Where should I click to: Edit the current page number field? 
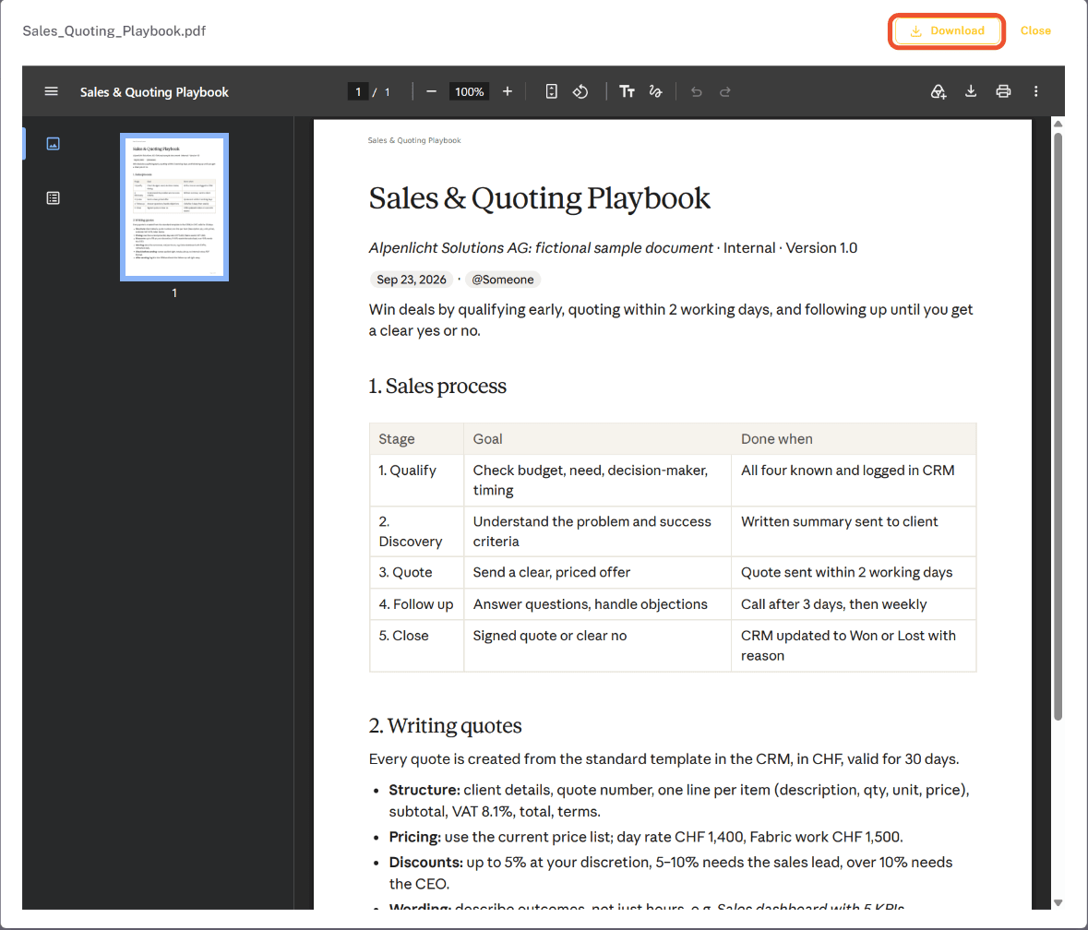[358, 91]
